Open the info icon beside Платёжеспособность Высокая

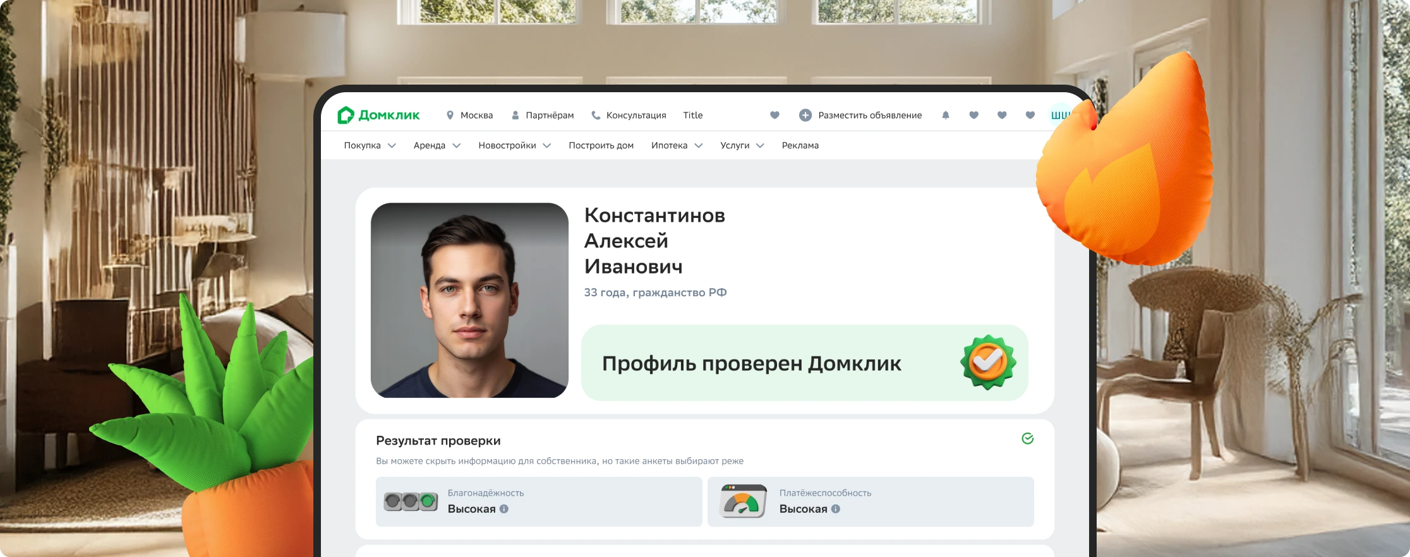coord(836,509)
